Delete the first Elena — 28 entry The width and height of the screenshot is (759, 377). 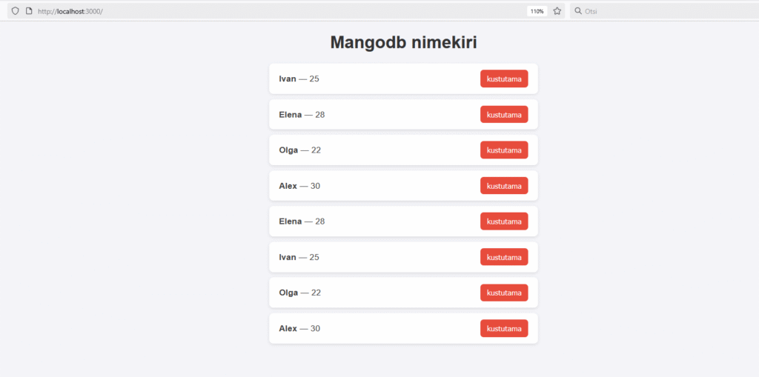tap(504, 115)
